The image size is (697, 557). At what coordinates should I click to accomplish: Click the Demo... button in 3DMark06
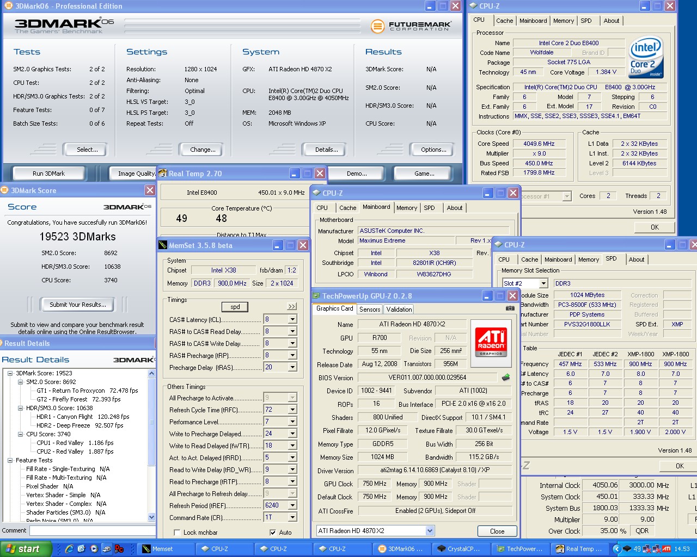(x=357, y=174)
